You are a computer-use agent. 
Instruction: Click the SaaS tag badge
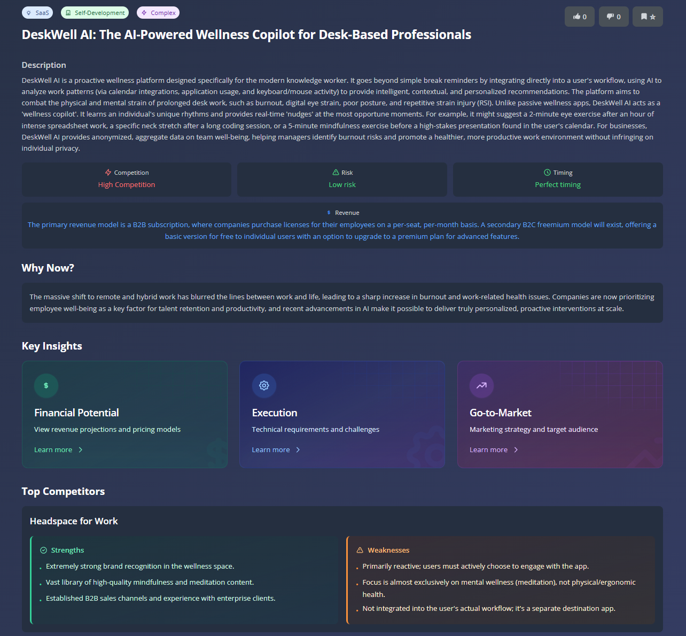pyautogui.click(x=37, y=13)
